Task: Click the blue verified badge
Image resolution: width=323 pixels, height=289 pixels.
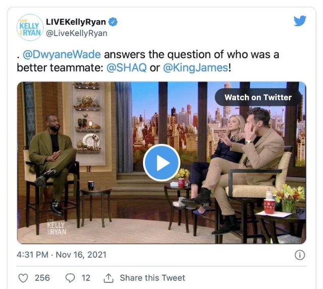Action: [113, 22]
